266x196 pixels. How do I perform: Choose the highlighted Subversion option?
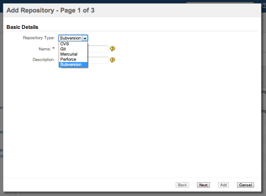tap(73, 65)
